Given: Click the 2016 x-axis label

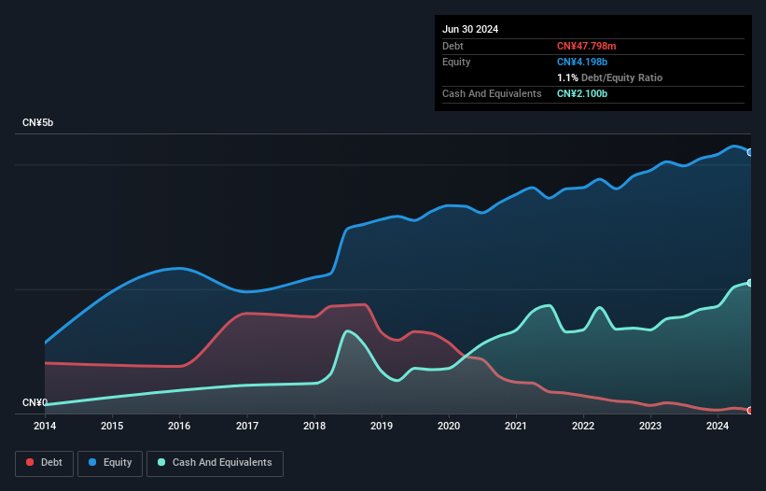Looking at the screenshot, I should click(x=179, y=426).
